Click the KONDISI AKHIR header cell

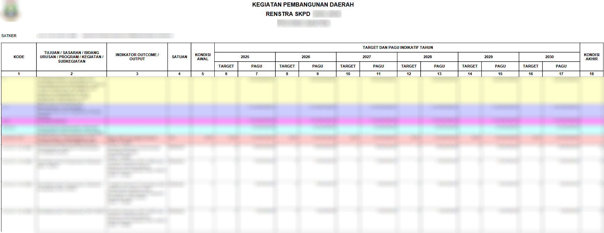coord(591,57)
